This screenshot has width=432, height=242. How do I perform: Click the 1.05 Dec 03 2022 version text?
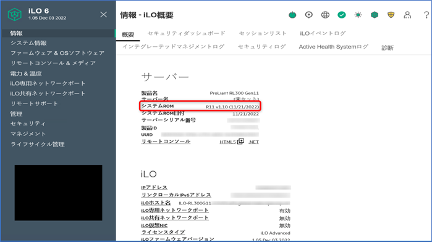[47, 18]
